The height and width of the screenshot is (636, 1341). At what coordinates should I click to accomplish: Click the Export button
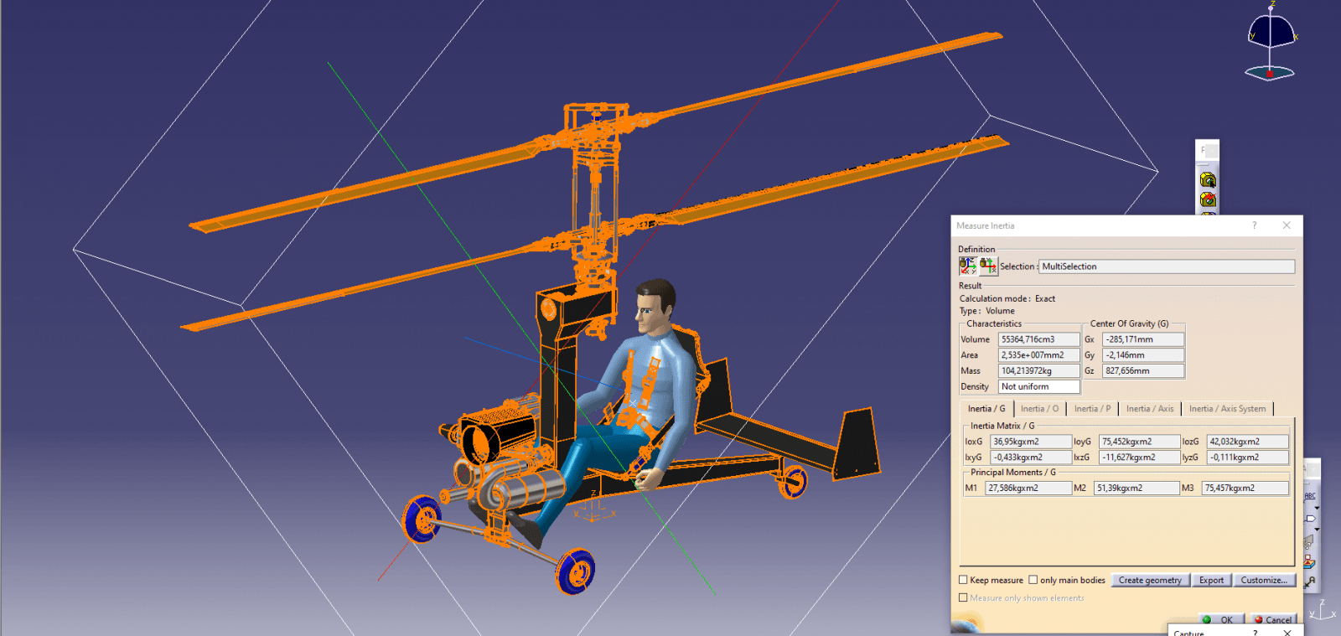coord(1211,580)
